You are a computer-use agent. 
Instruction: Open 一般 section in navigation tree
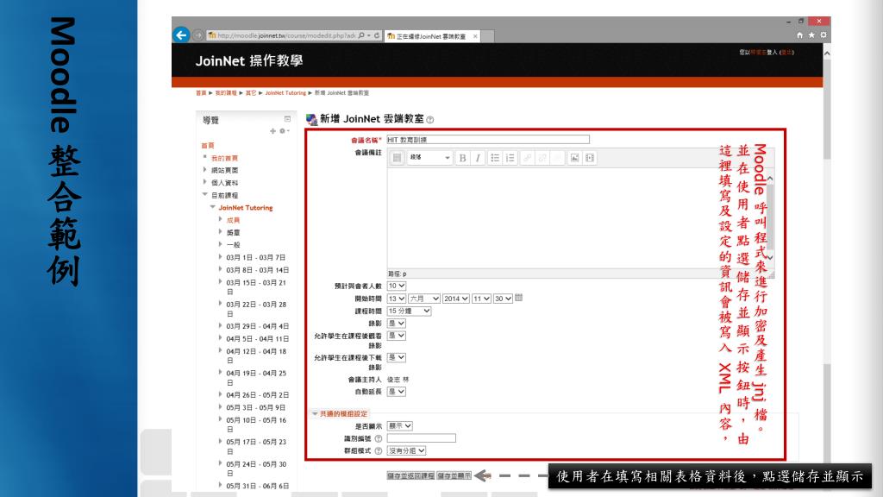tap(233, 245)
